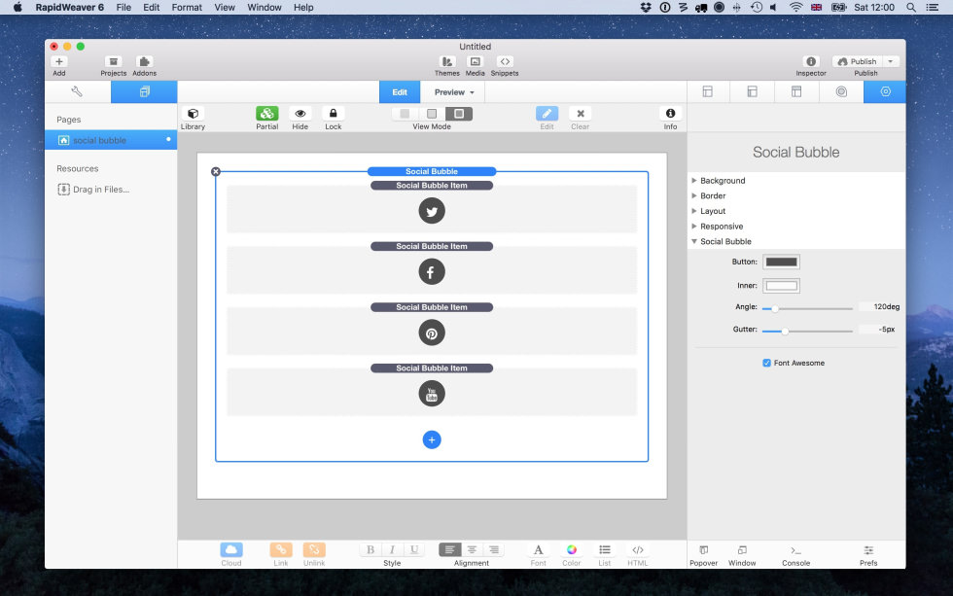Click the Lock padlock icon

333,114
